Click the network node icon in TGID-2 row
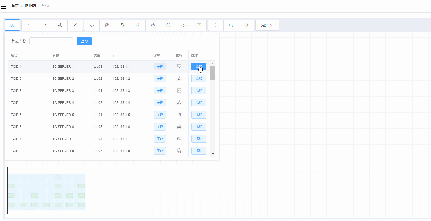431x221 pixels. click(179, 78)
